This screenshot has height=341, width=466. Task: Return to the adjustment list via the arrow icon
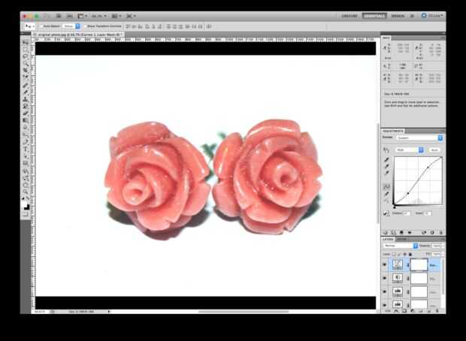click(386, 233)
